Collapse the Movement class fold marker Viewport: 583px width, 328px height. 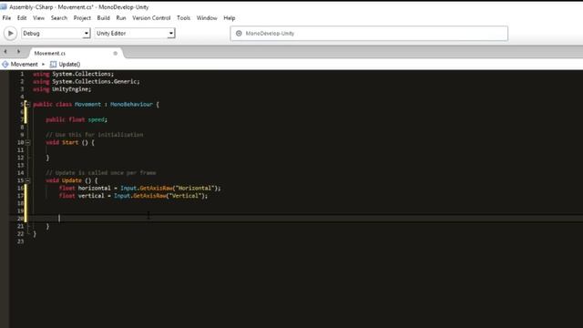(27, 105)
